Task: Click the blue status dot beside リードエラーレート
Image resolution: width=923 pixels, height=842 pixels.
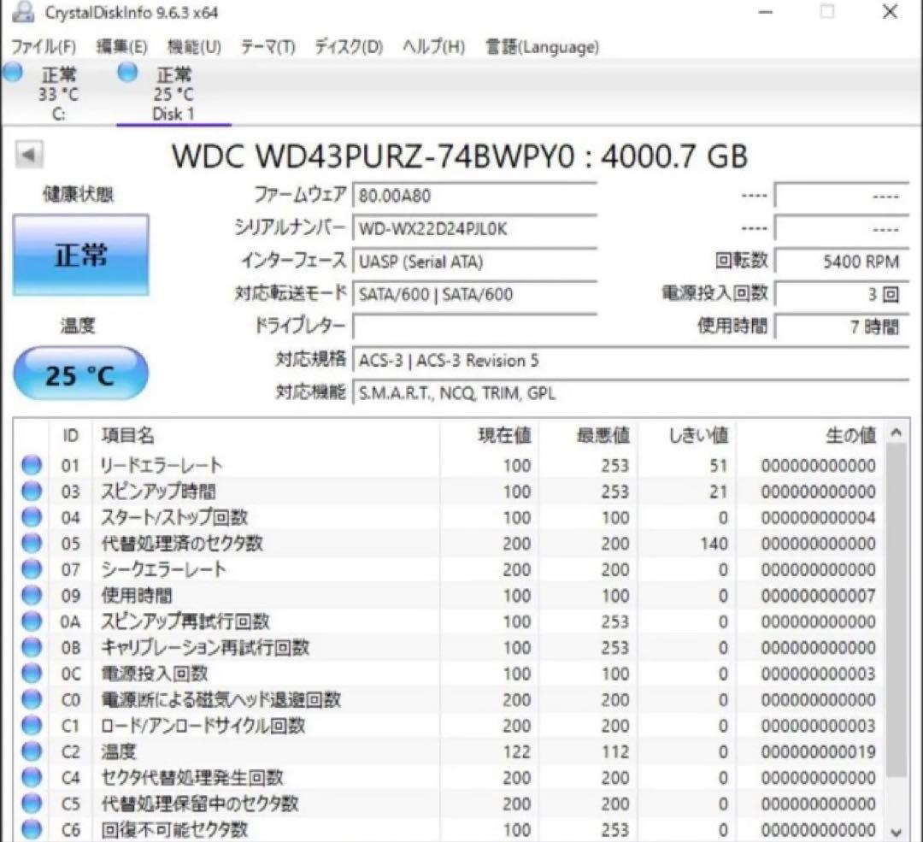Action: pyautogui.click(x=32, y=465)
